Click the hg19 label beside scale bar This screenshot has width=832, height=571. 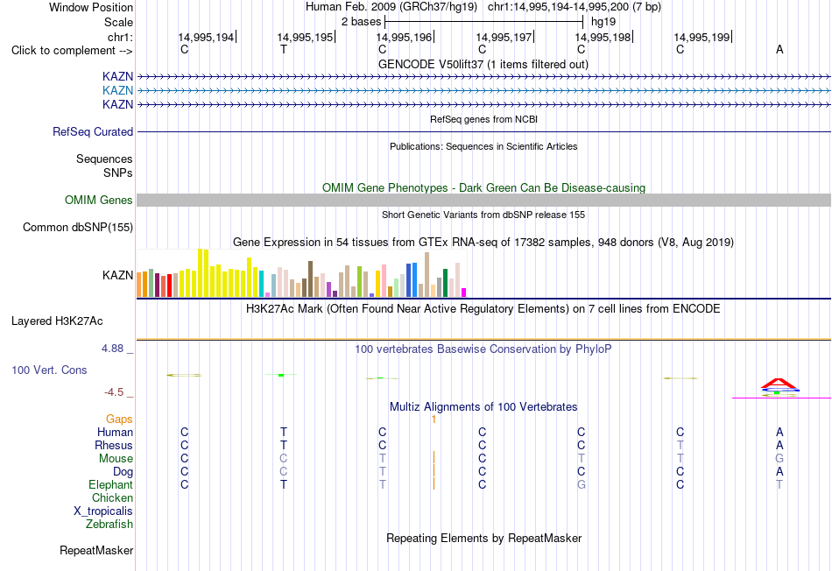(x=603, y=22)
